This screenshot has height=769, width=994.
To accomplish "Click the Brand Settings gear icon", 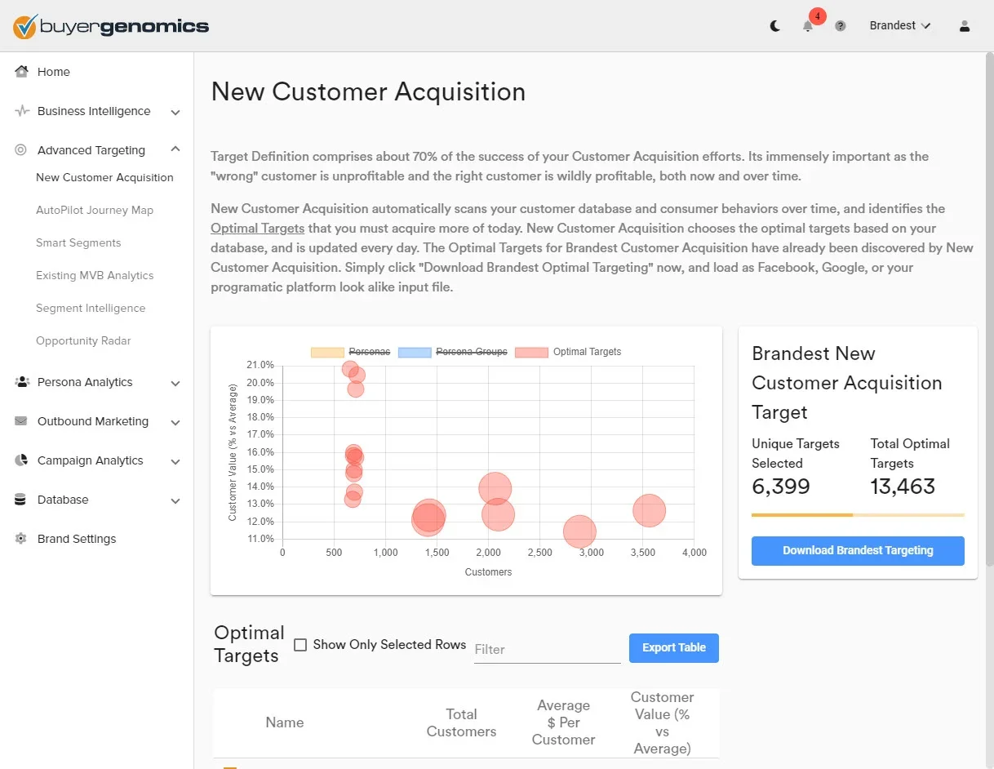I will point(21,539).
